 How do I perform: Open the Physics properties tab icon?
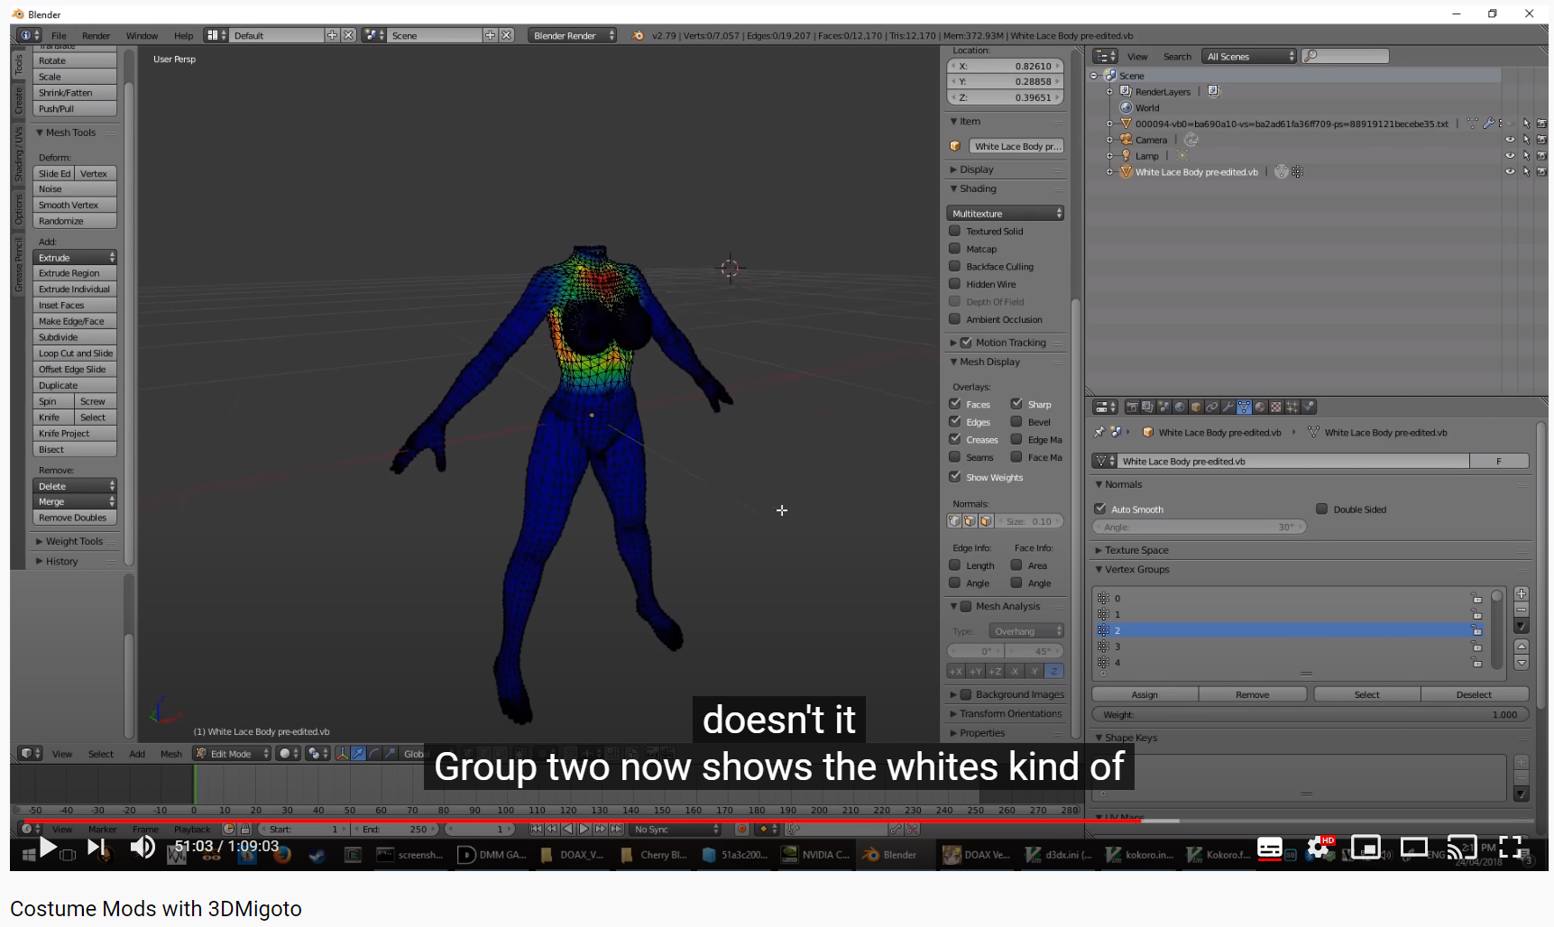1308,407
